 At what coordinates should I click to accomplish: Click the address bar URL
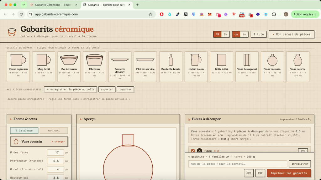point(56,14)
